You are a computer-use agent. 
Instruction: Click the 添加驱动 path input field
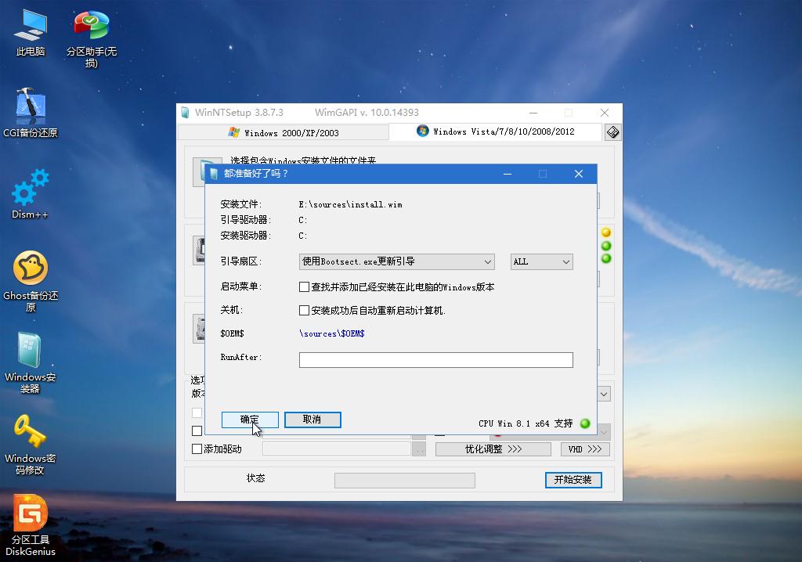coord(337,449)
